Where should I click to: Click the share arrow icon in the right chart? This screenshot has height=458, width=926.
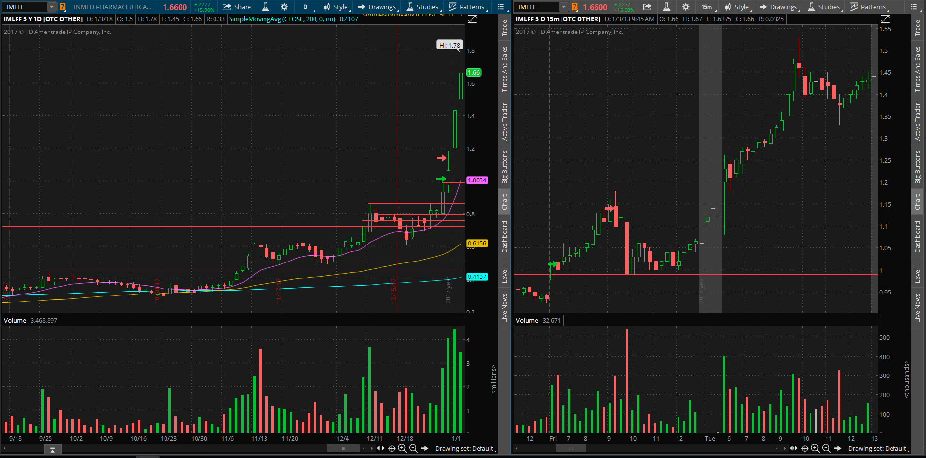tap(647, 7)
